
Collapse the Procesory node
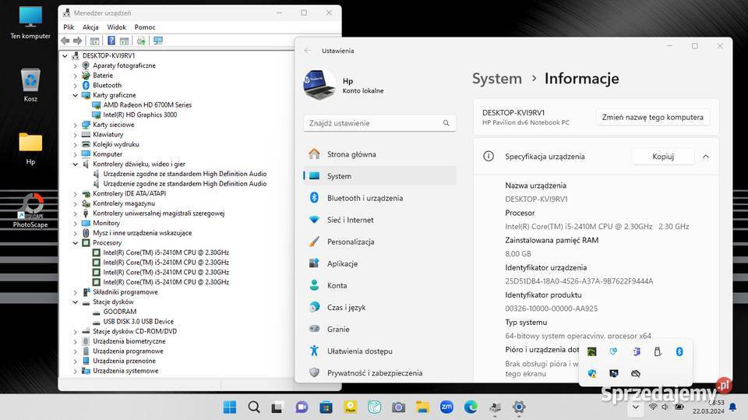(x=76, y=243)
